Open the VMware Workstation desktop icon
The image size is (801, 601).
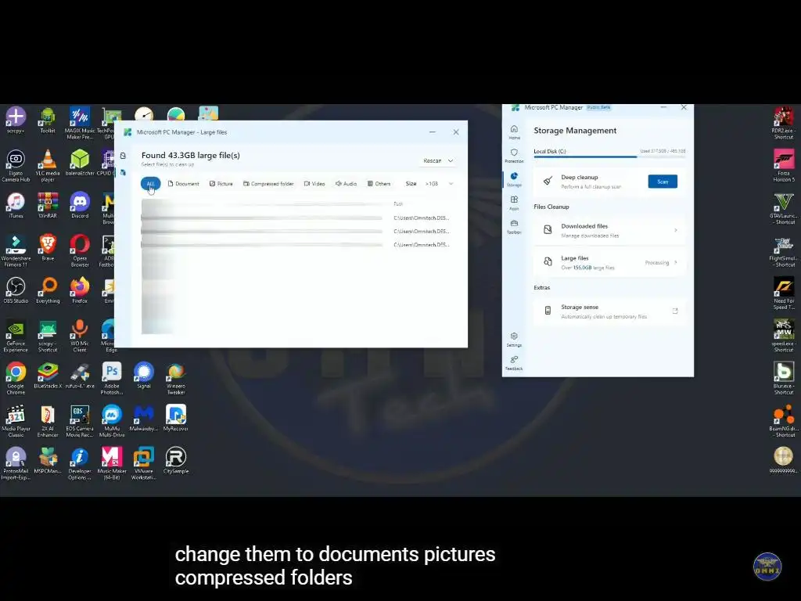[x=144, y=463]
